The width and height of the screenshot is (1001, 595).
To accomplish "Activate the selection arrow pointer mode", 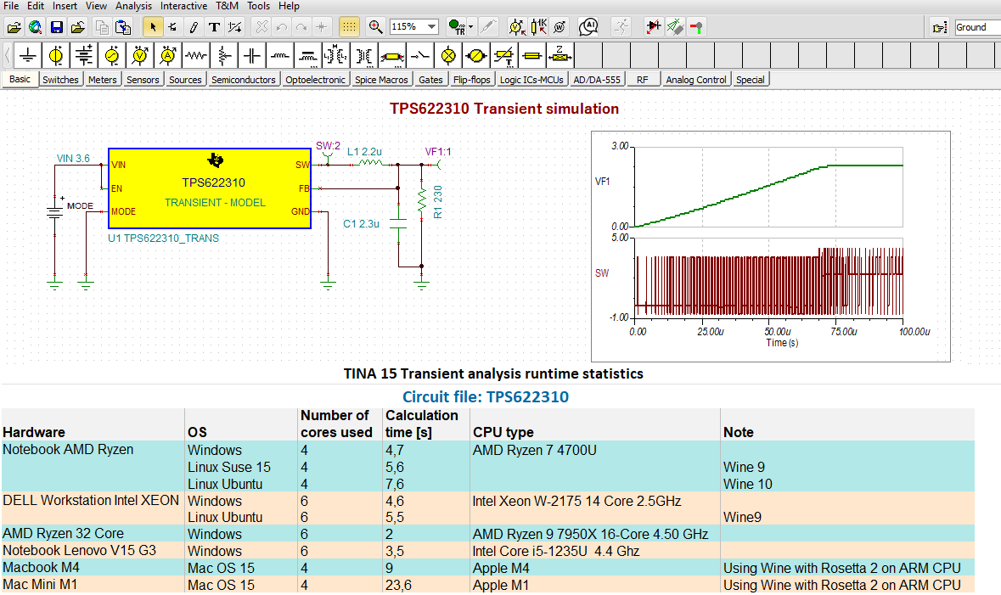I will pos(153,27).
